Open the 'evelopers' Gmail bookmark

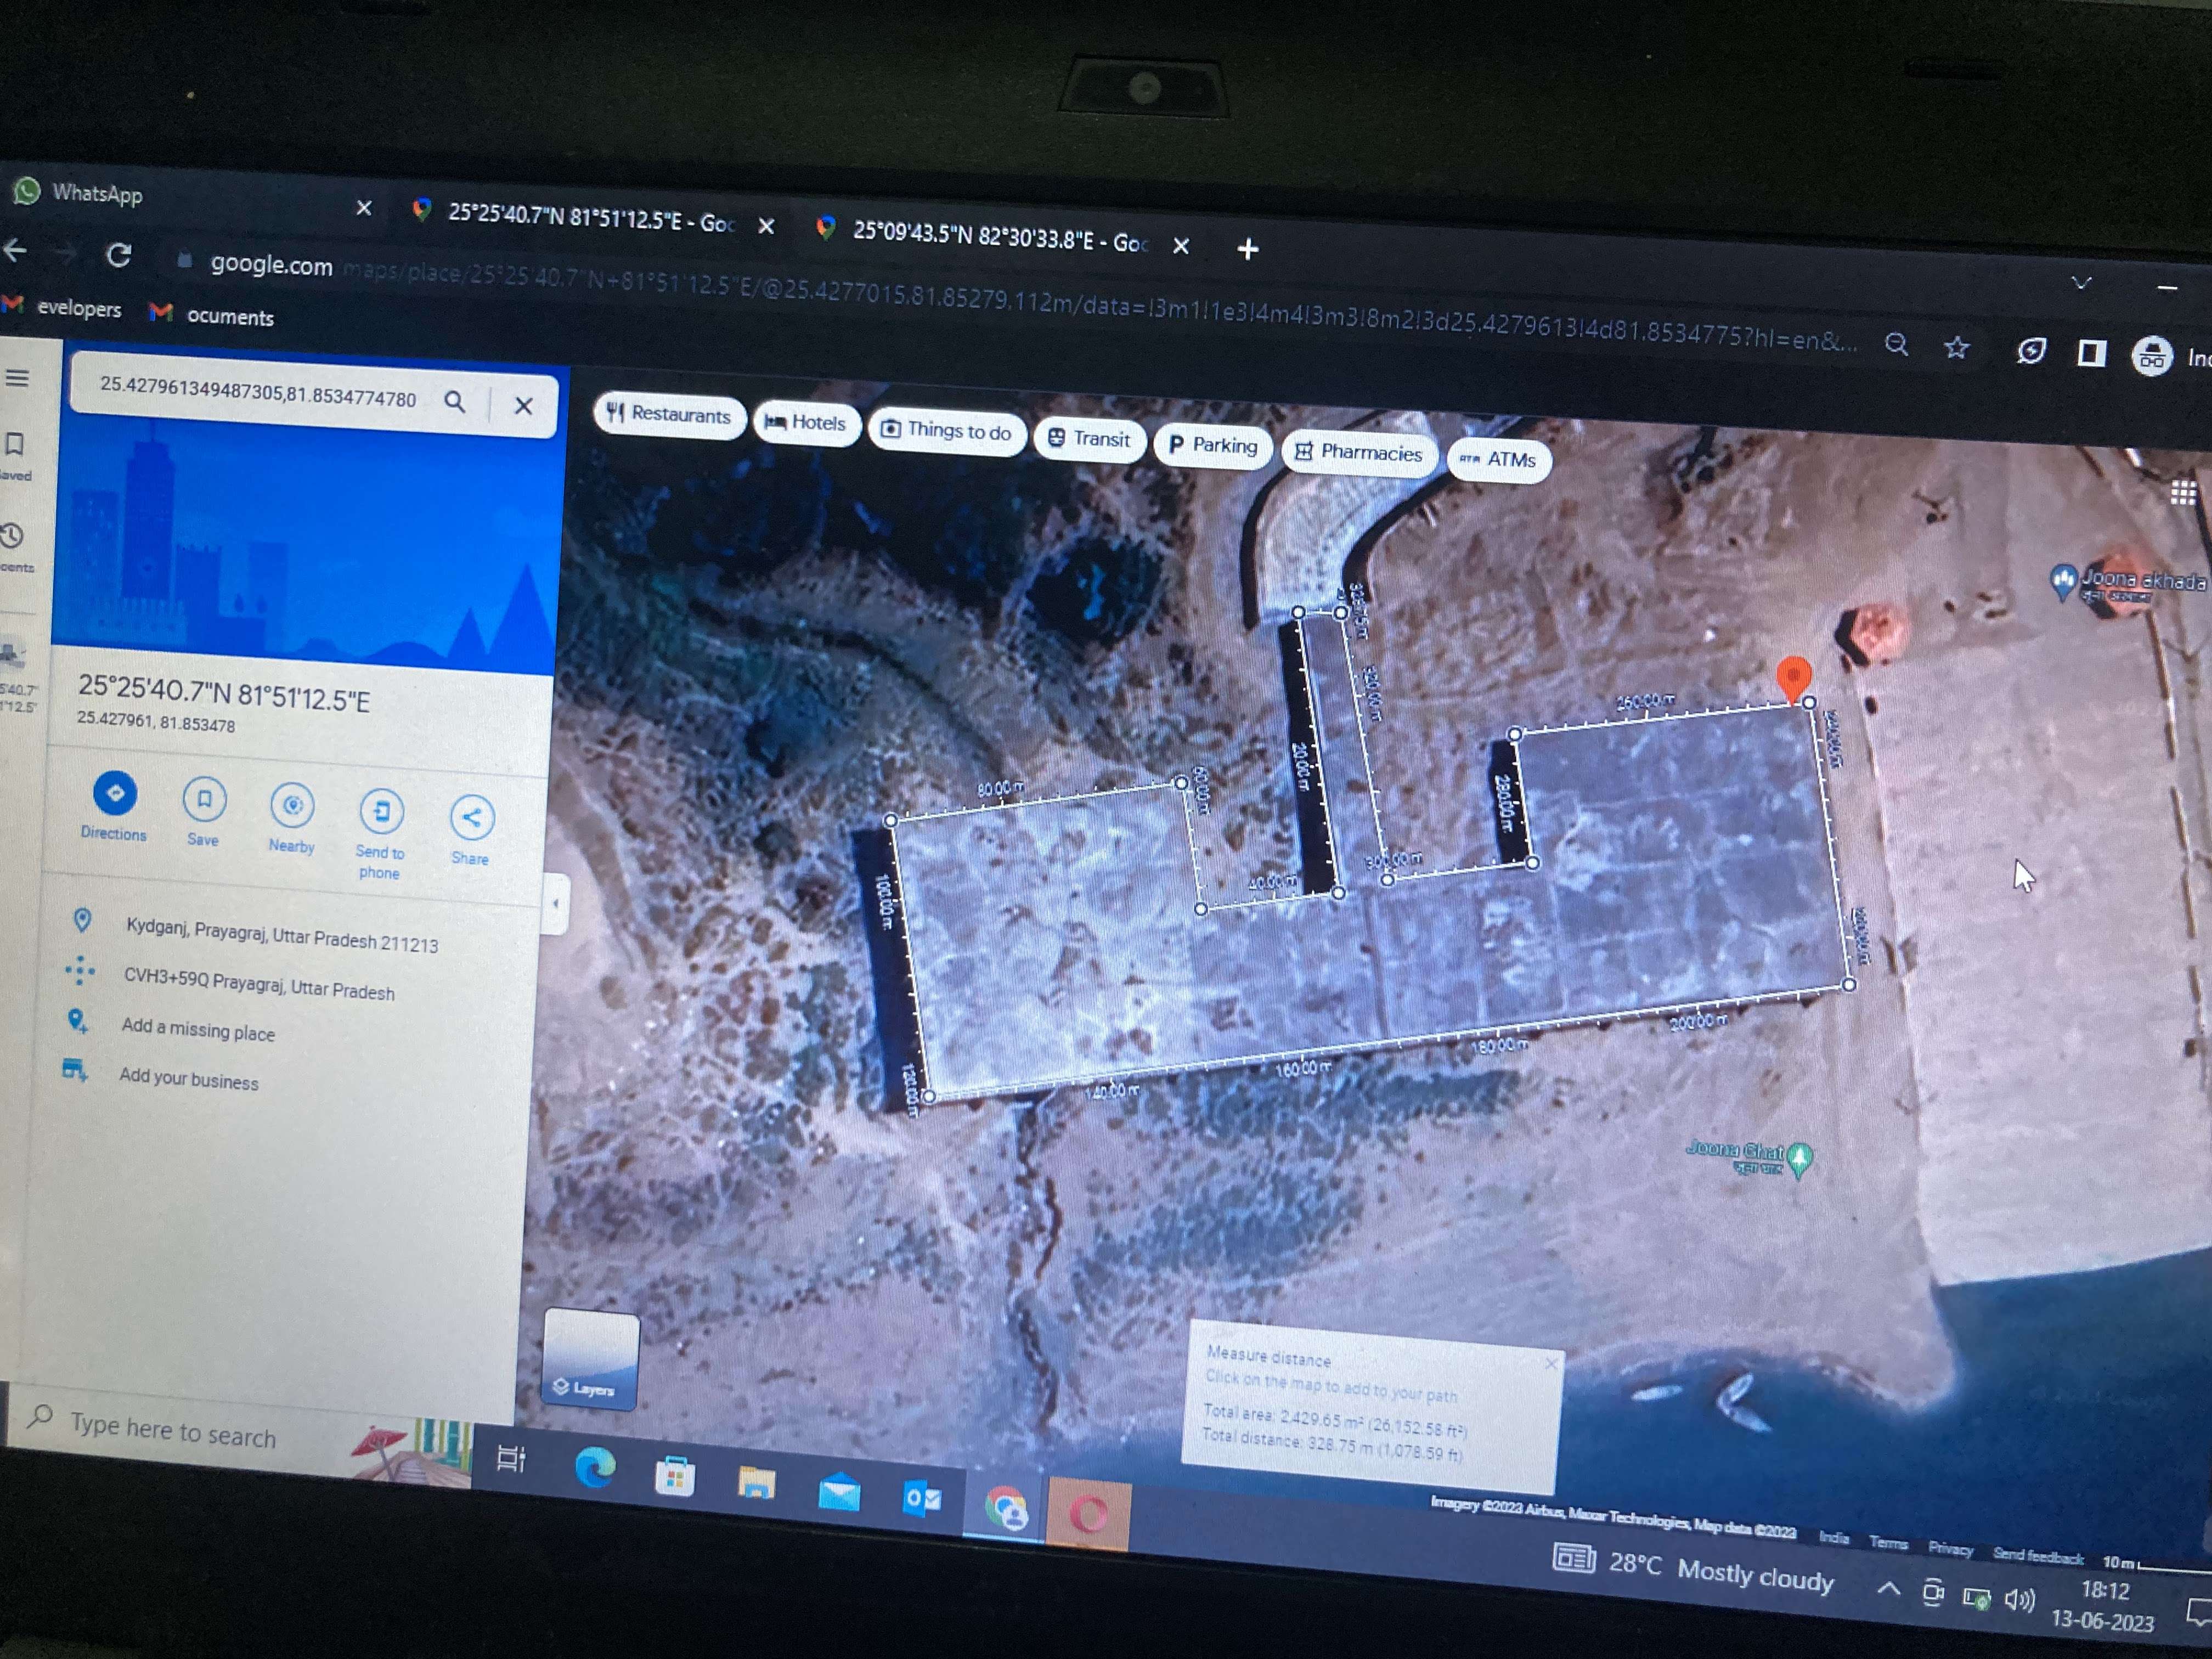pyautogui.click(x=63, y=308)
